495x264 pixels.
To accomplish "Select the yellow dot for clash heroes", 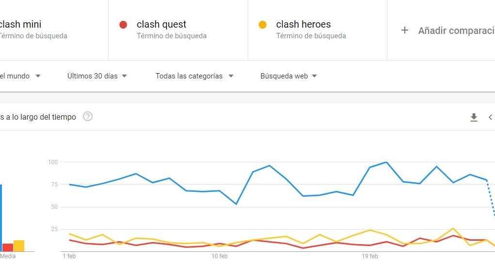I will [263, 25].
